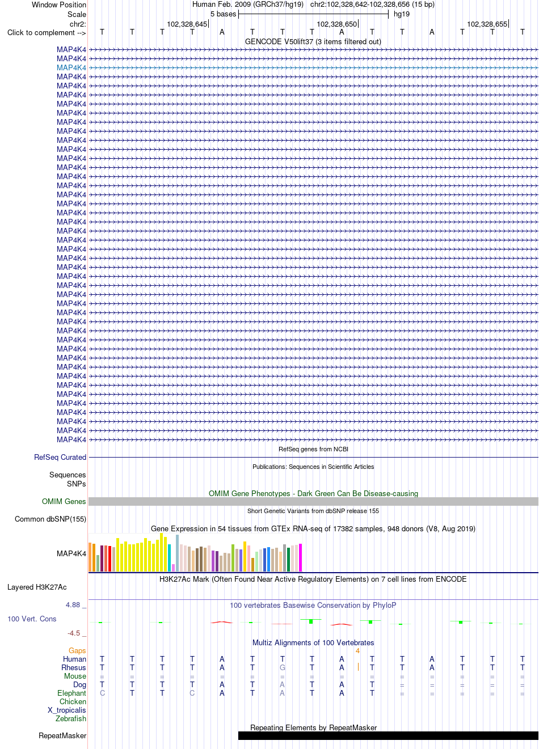
Task: Click the 102,328,655 coordinate tick label
Action: tap(487, 24)
